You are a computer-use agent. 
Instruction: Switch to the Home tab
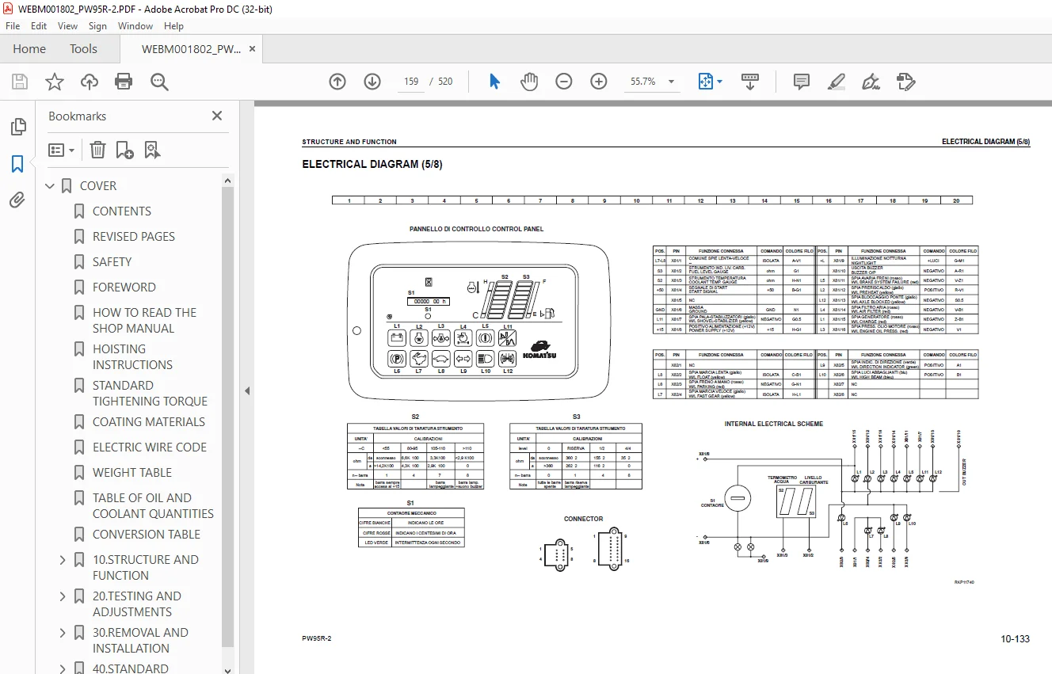pyautogui.click(x=29, y=49)
